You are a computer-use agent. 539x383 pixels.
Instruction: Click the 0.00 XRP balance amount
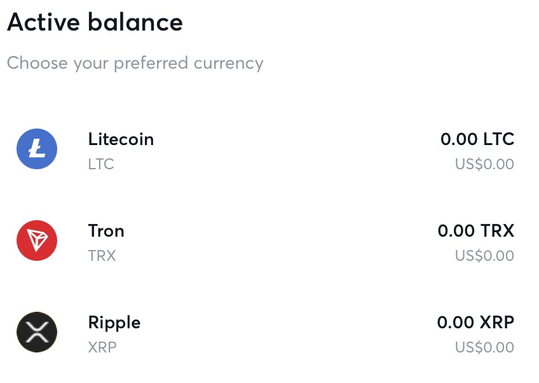pos(475,322)
